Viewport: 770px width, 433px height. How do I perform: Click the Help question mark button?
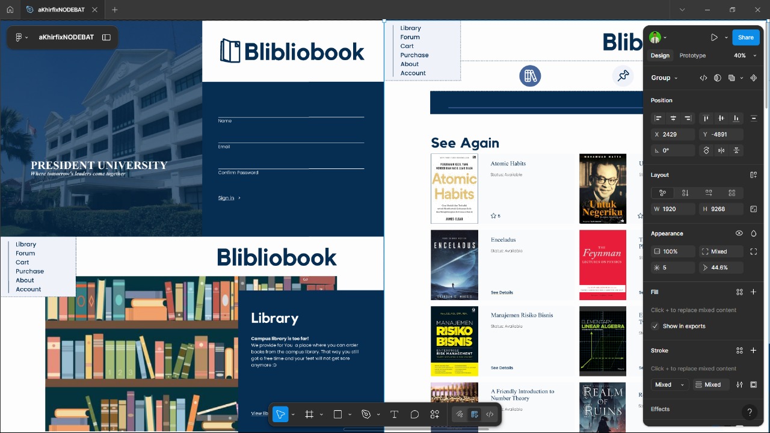coord(749,413)
